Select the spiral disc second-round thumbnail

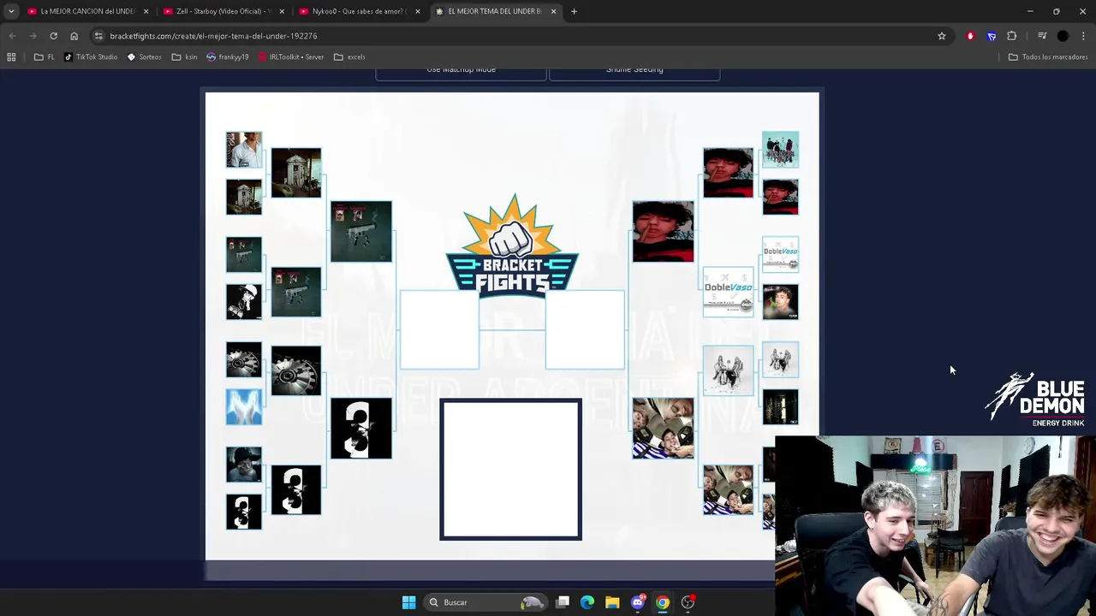click(x=296, y=370)
